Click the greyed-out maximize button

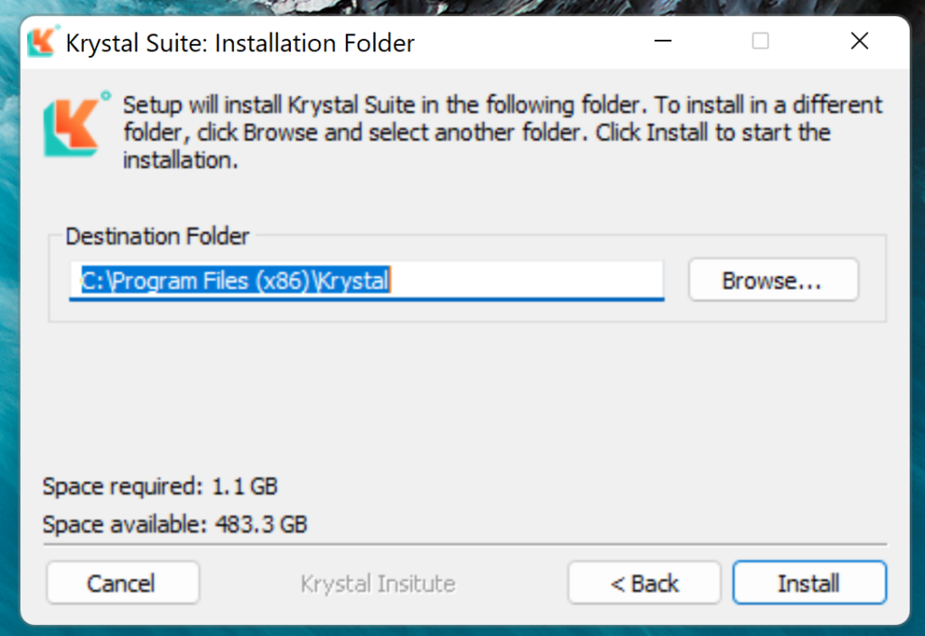761,41
